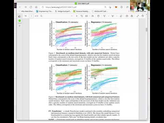Select the Erase tool
The height and width of the screenshot is (123, 164).
coord(121,16)
